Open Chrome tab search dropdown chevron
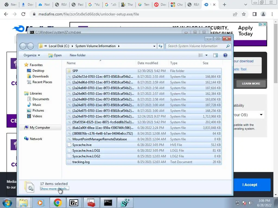Image resolution: width=278 pixels, height=208 pixels. [x=245, y=5]
